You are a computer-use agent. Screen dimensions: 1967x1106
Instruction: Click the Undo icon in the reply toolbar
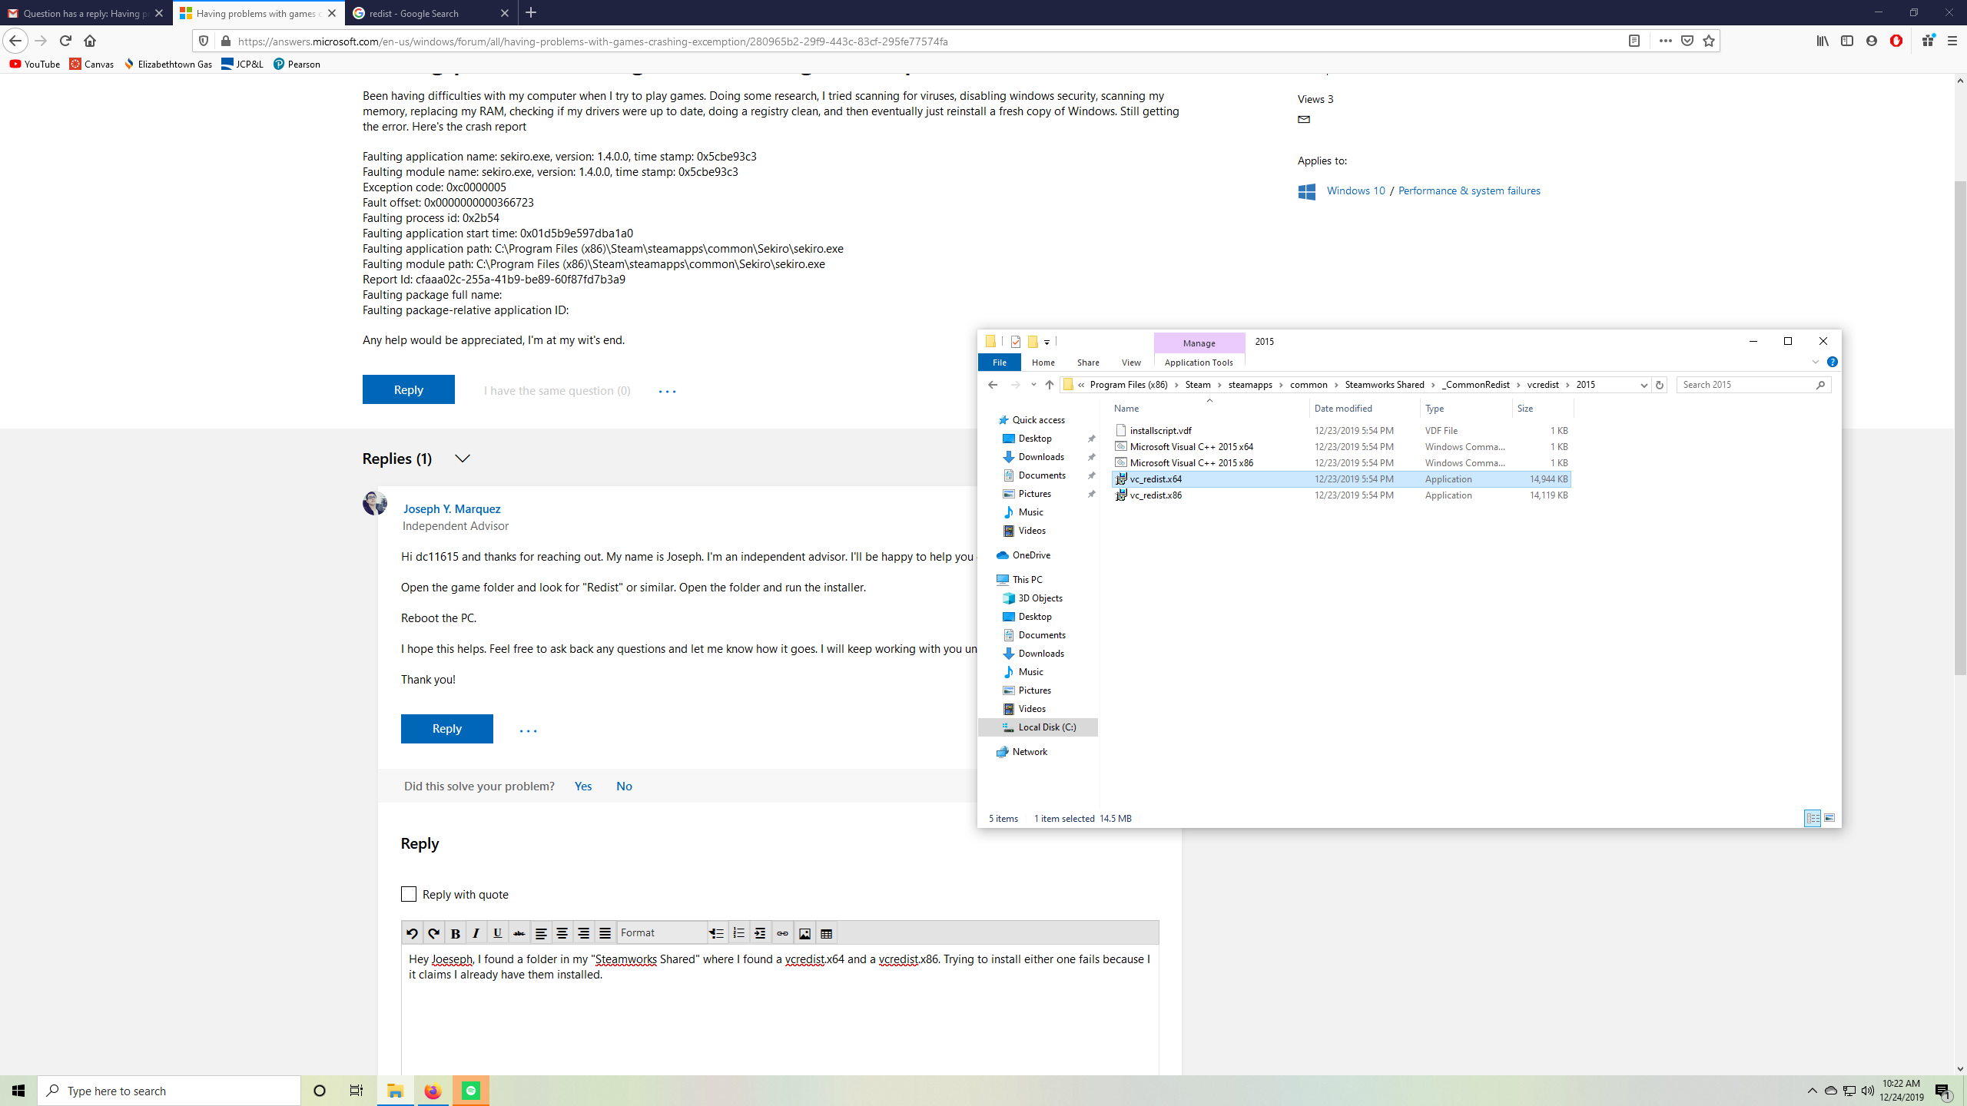tap(413, 932)
